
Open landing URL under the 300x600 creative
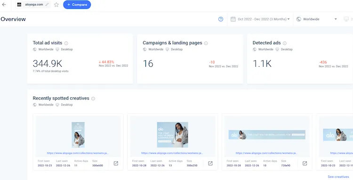[x=78, y=153]
